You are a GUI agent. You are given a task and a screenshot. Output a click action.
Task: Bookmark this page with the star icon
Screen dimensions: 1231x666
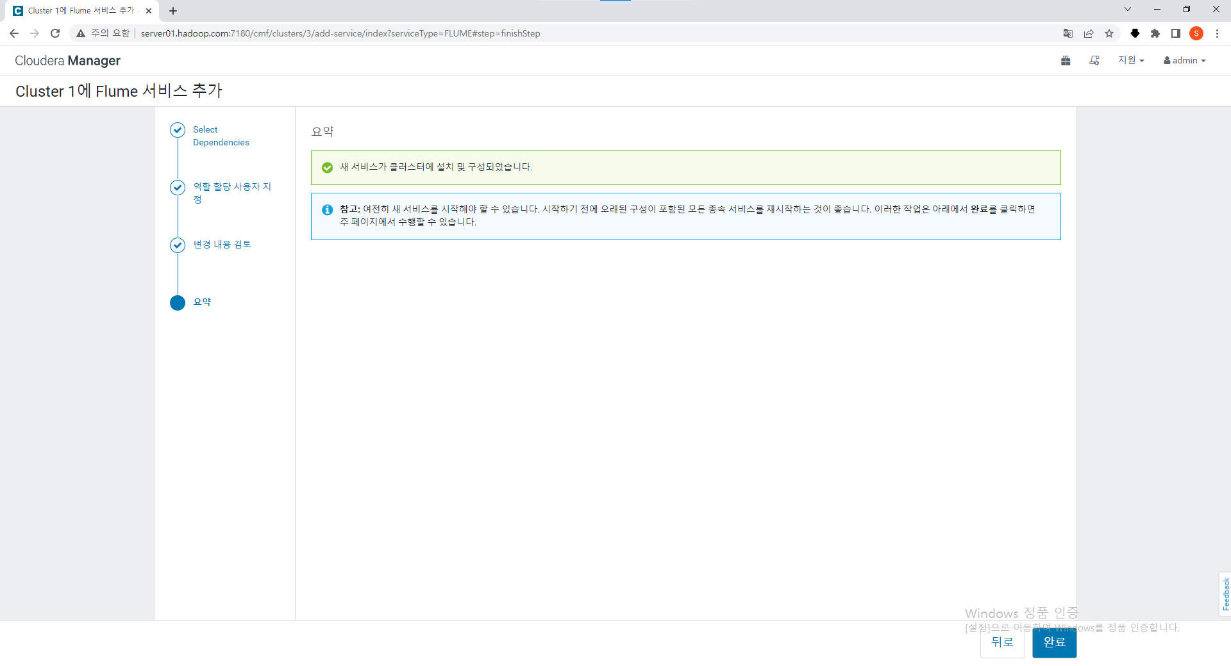[1109, 33]
